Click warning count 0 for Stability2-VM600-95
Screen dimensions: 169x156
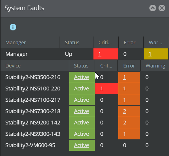tap(147, 145)
